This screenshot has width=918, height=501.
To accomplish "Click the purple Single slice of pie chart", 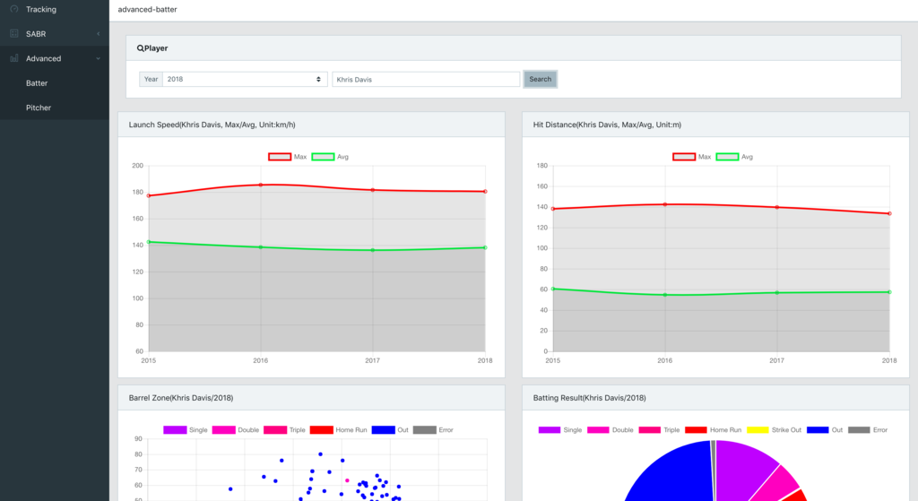I will pos(739,468).
